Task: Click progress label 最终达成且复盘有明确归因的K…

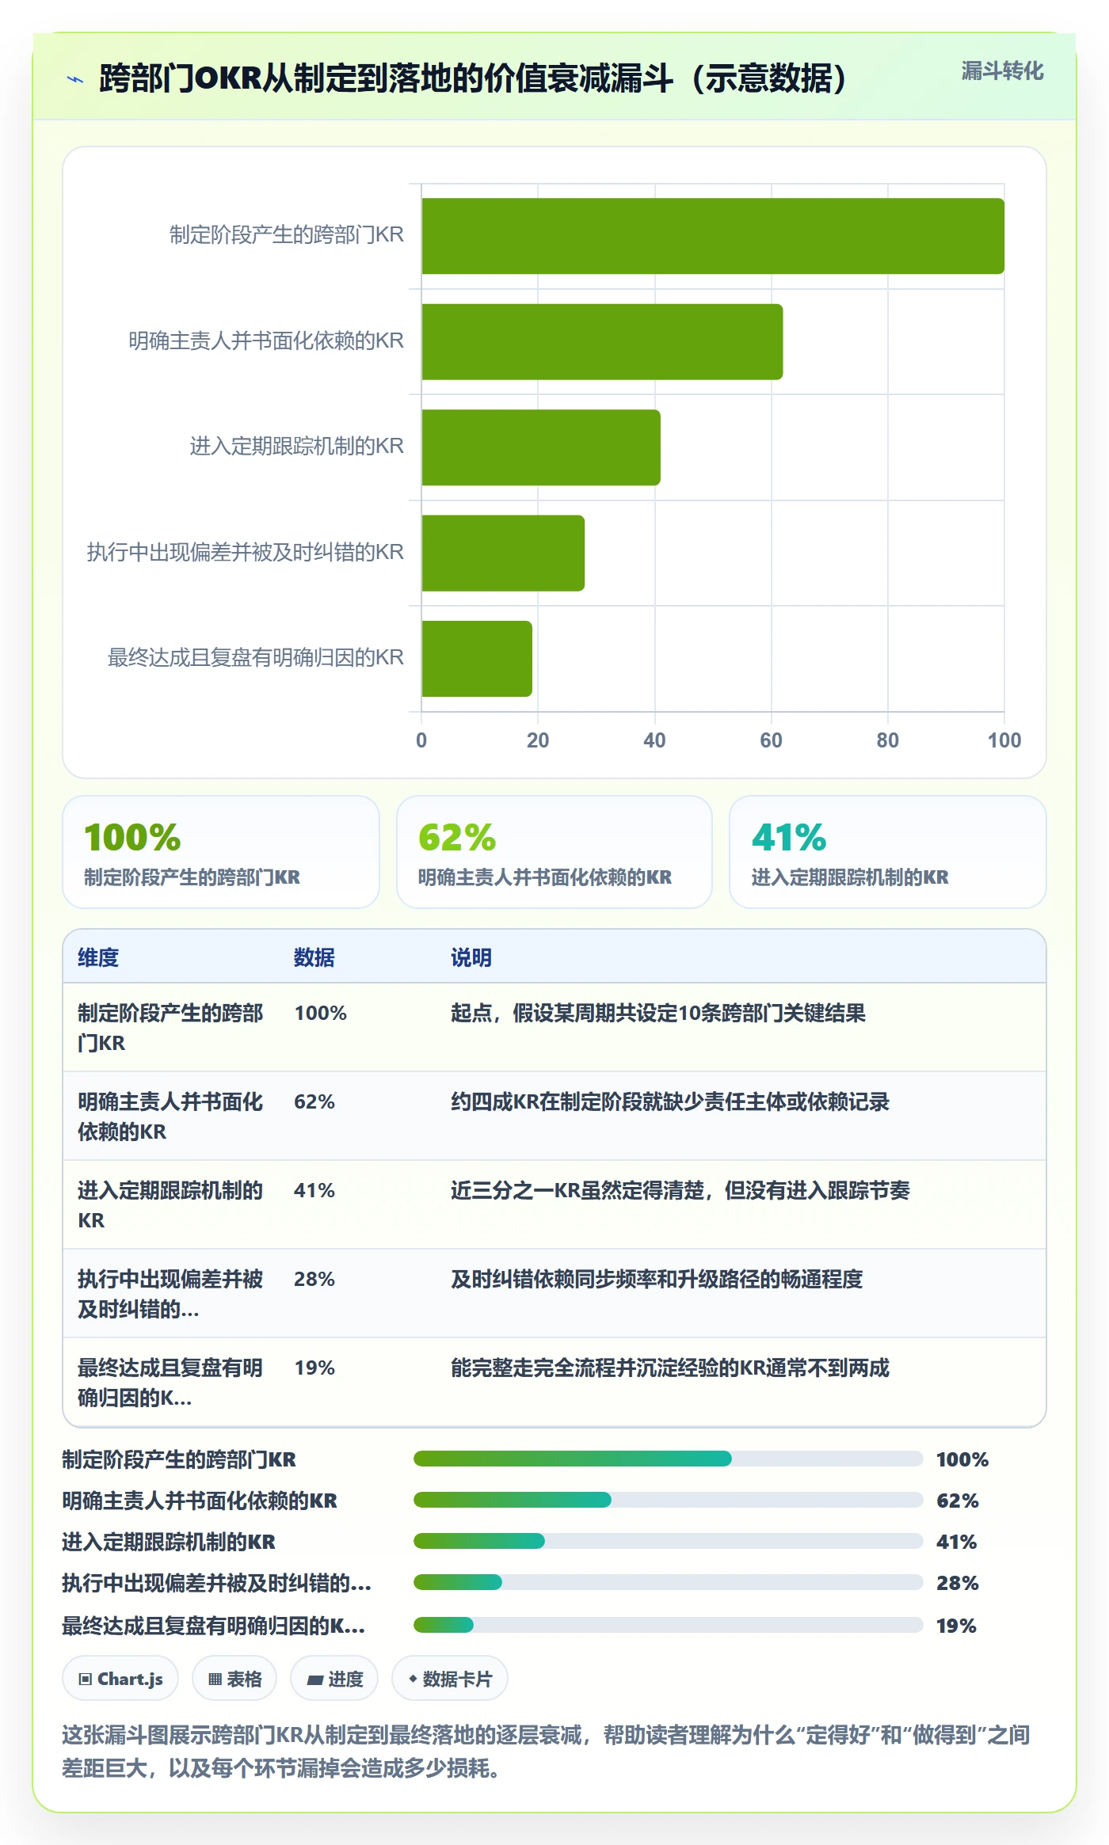Action: coord(214,1626)
